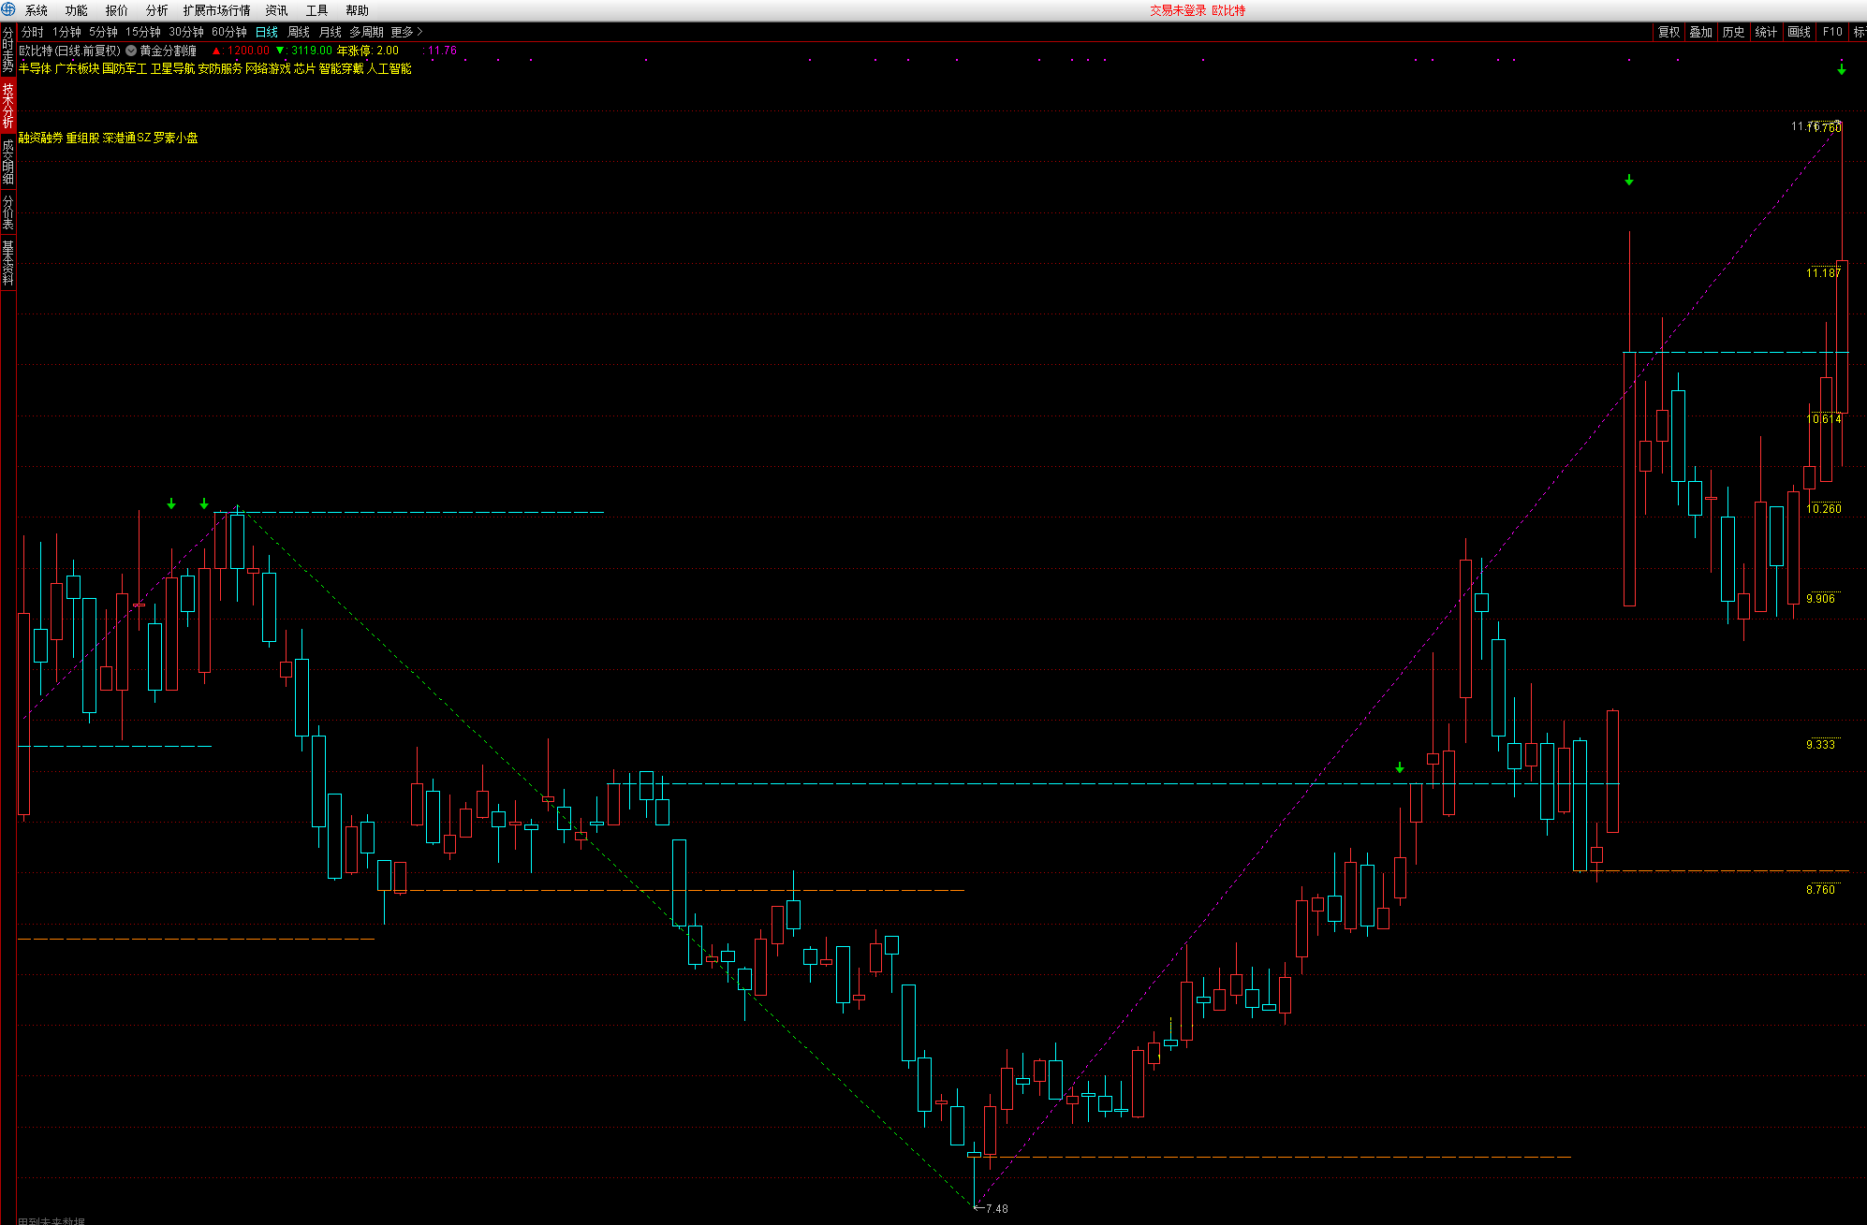The image size is (1867, 1225).
Task: Click the 智能穿戴 sector tag
Action: pyautogui.click(x=341, y=68)
